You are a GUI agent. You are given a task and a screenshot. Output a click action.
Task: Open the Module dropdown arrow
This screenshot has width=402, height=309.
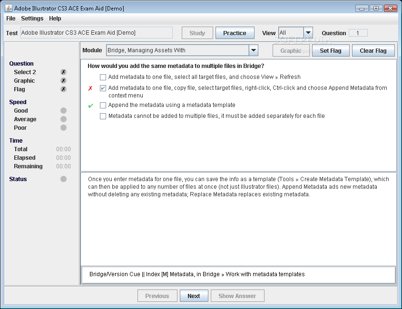point(253,50)
